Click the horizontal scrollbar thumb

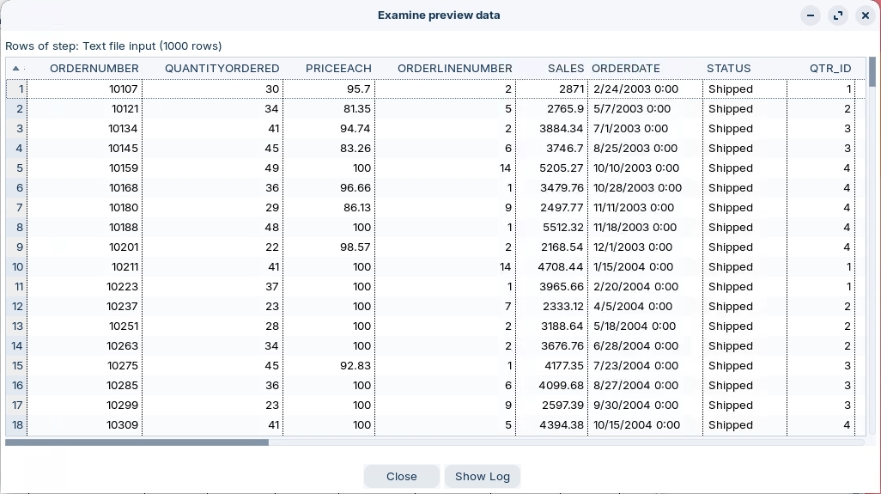pos(137,442)
